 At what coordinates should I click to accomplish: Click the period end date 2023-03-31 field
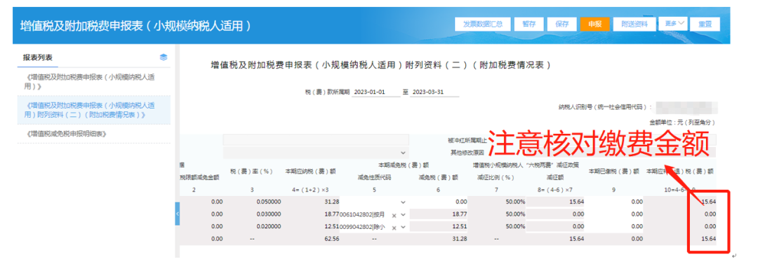[434, 92]
